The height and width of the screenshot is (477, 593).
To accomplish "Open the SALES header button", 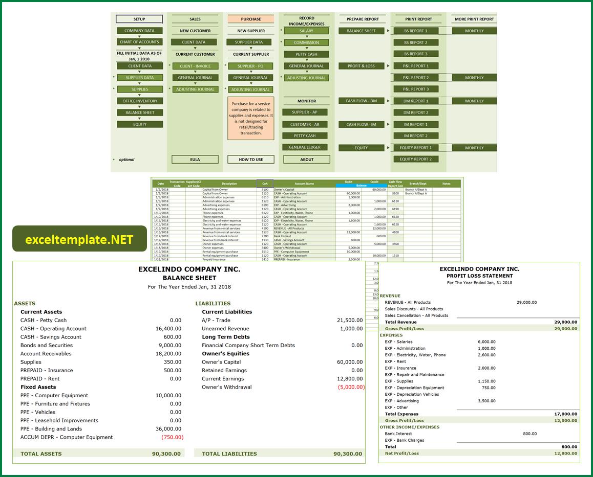I will 195,19.
